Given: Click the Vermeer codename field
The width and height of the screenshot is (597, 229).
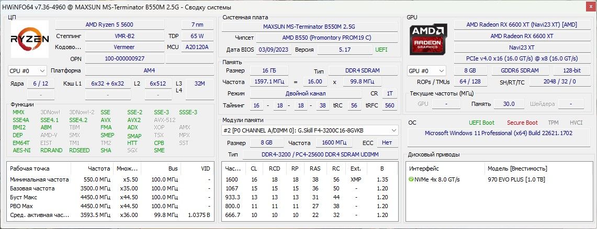Looking at the screenshot, I should click(125, 47).
